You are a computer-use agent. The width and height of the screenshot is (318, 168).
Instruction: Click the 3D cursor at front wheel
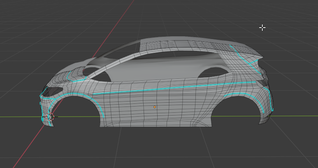coord(50,117)
